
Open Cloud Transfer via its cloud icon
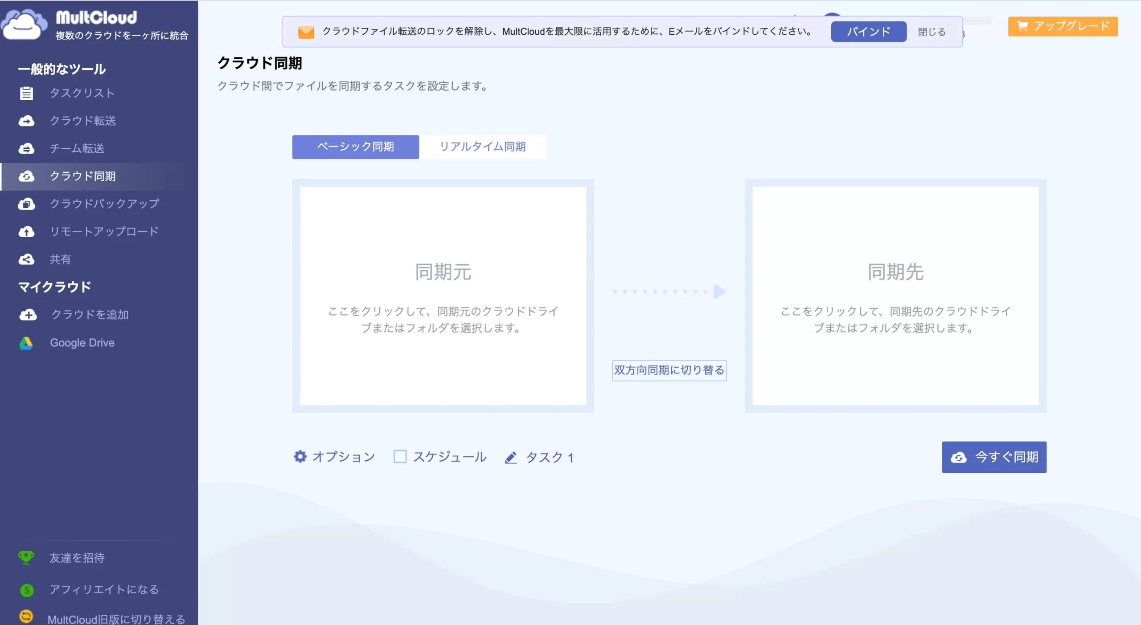[x=26, y=121]
